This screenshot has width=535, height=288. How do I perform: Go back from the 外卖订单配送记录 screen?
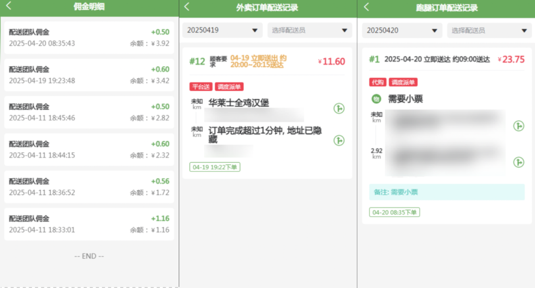187,6
